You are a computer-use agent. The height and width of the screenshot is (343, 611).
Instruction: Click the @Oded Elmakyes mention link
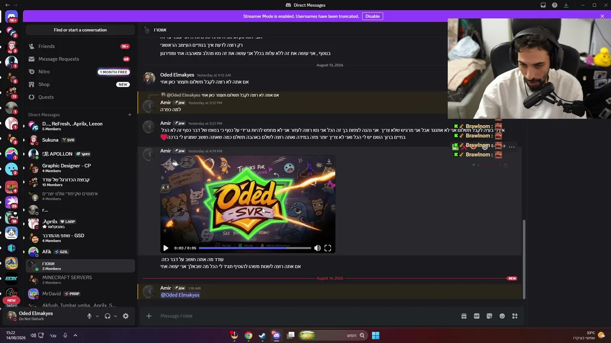click(x=180, y=295)
